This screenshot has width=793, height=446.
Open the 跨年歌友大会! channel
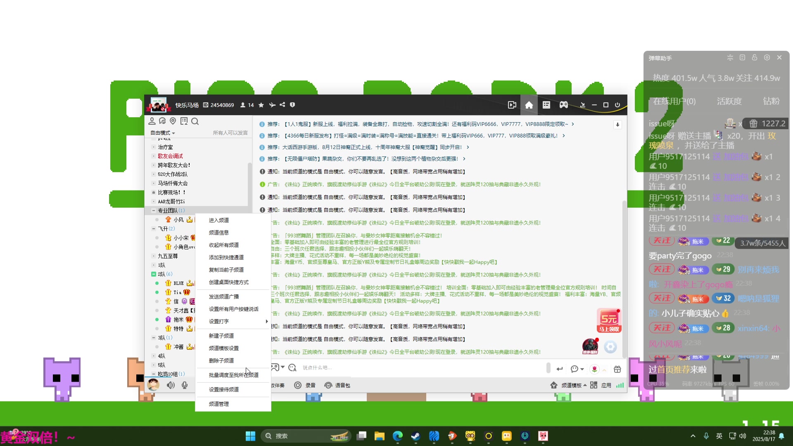click(x=174, y=165)
